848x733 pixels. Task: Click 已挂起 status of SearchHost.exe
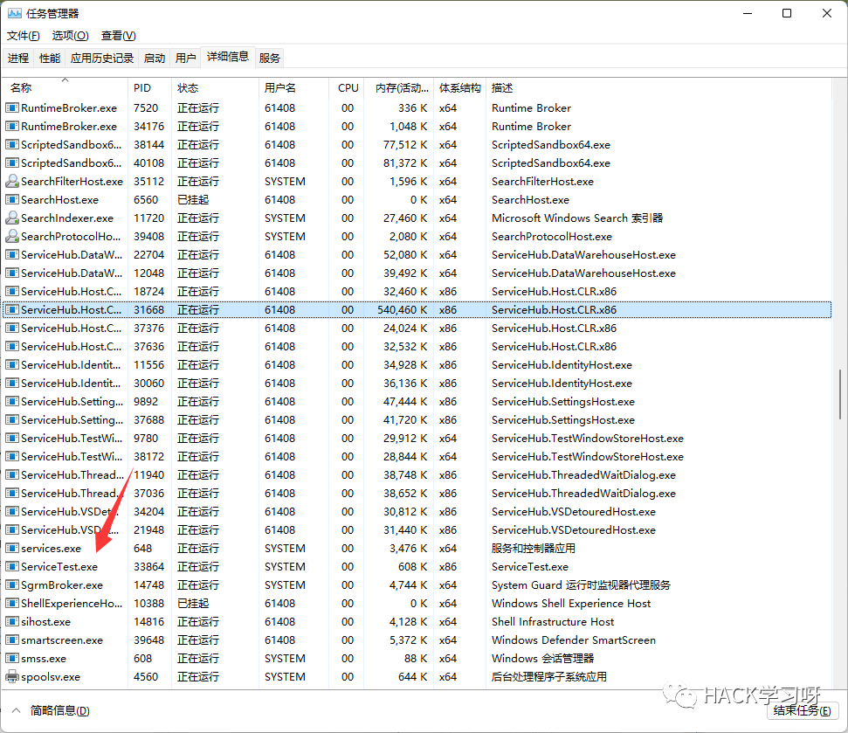193,199
